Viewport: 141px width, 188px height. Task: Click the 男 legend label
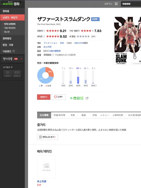(42, 86)
